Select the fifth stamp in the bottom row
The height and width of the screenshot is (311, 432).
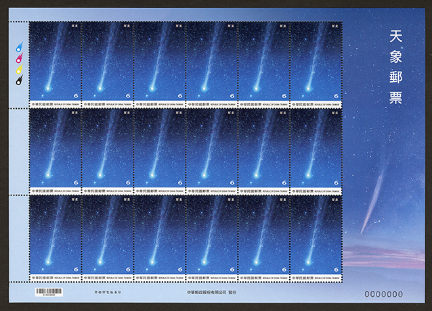(263, 239)
